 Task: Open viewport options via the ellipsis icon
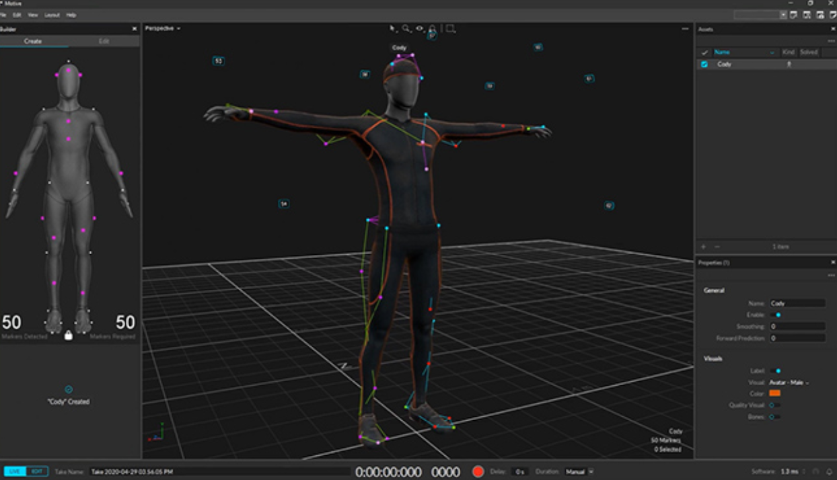pos(685,28)
